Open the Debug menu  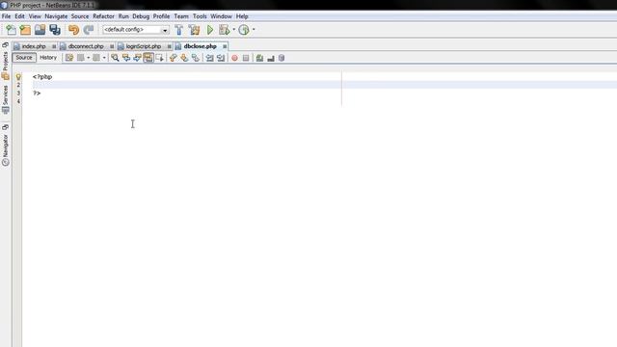[141, 16]
